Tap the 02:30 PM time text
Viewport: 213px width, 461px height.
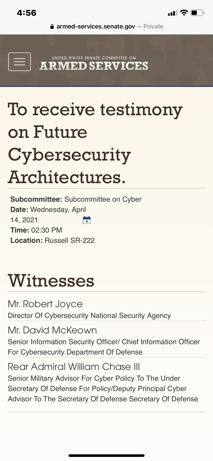coord(47,230)
